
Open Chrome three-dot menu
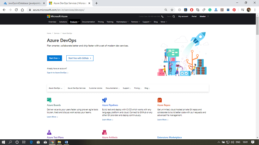click(x=255, y=10)
